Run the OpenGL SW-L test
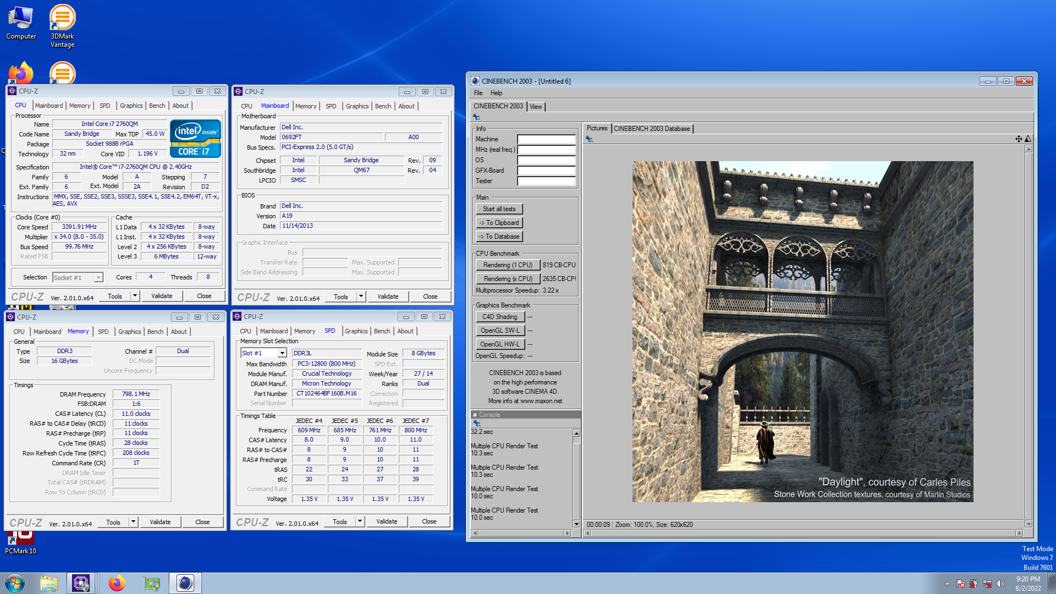Screen dimensions: 1056x594 coord(500,331)
